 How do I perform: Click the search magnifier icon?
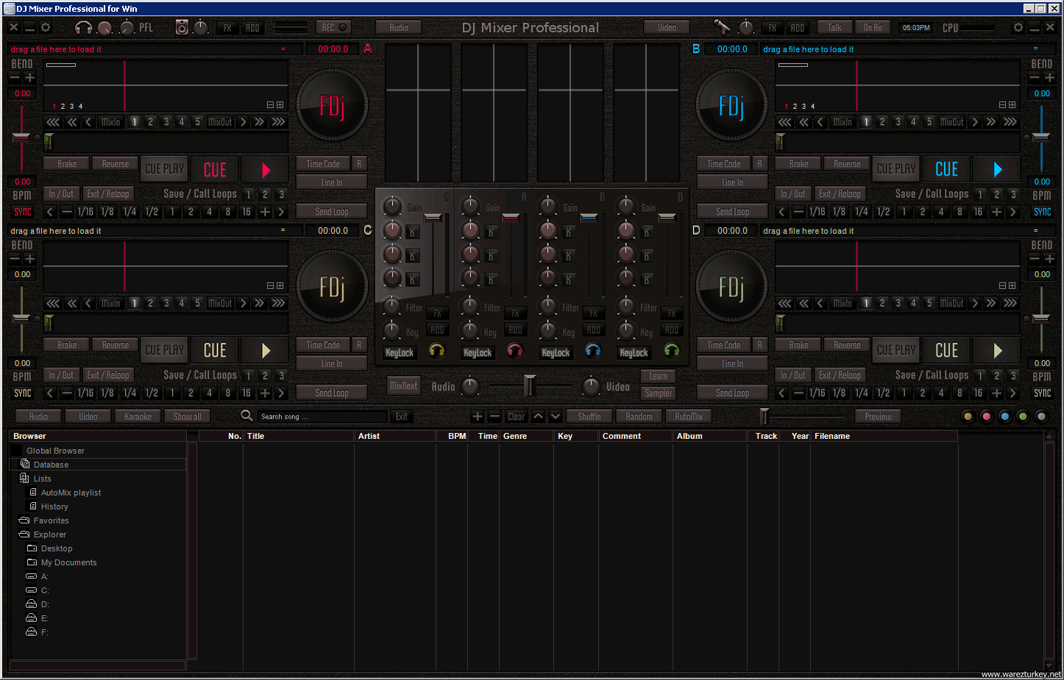[x=247, y=416]
